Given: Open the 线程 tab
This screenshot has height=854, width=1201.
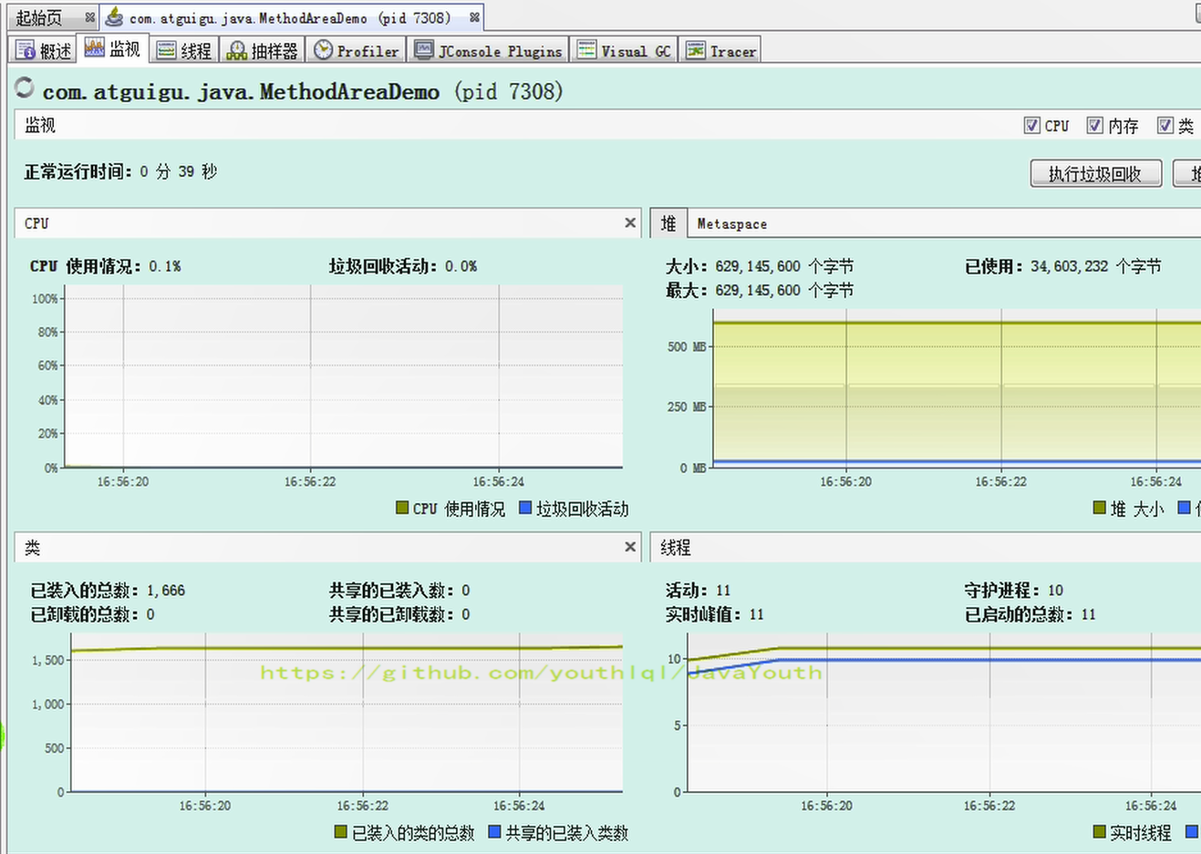Looking at the screenshot, I should pyautogui.click(x=183, y=51).
